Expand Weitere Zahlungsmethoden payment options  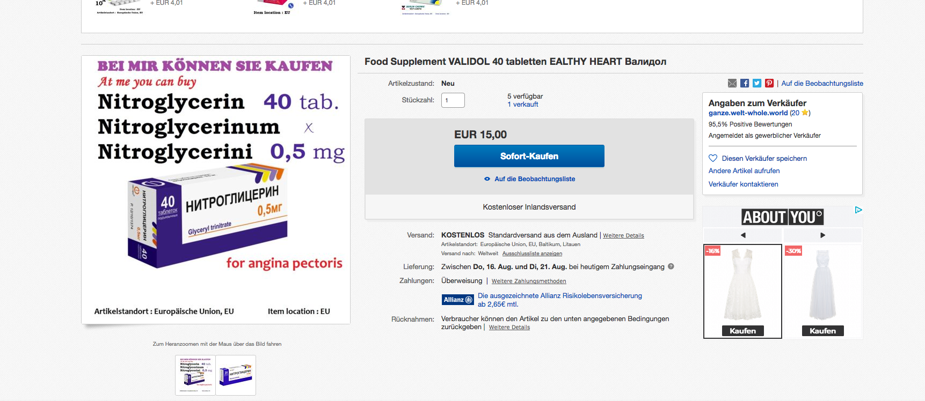[x=529, y=281]
